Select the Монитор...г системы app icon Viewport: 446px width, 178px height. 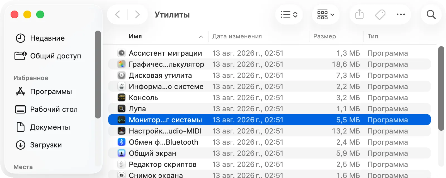122,120
